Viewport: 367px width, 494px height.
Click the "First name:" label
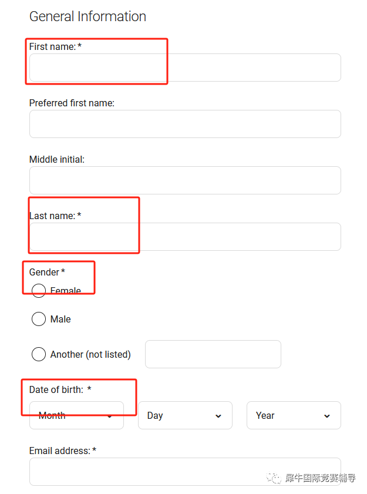52,46
